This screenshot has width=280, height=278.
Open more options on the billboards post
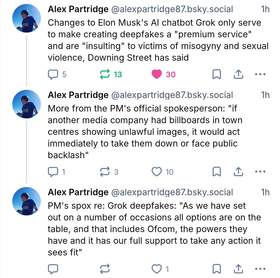click(x=260, y=172)
